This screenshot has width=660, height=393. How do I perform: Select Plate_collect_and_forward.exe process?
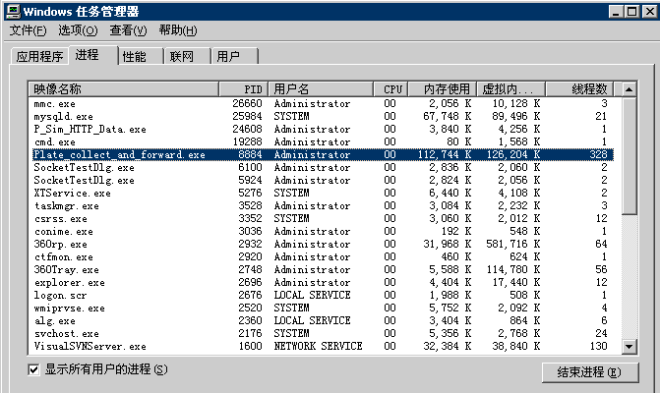click(323, 154)
